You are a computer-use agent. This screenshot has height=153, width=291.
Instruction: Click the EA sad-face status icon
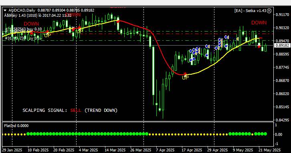(x=269, y=11)
